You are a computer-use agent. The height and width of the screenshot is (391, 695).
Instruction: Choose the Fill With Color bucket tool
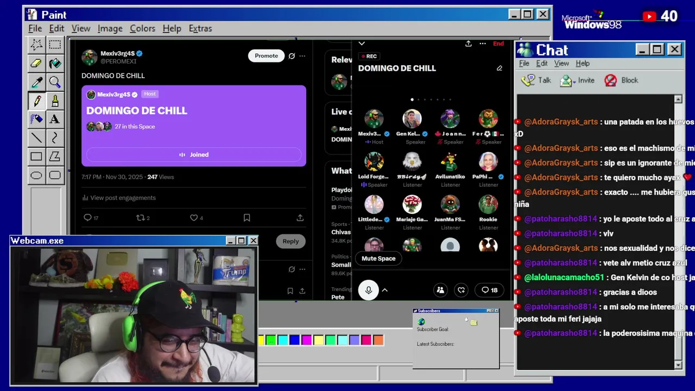pyautogui.click(x=55, y=64)
